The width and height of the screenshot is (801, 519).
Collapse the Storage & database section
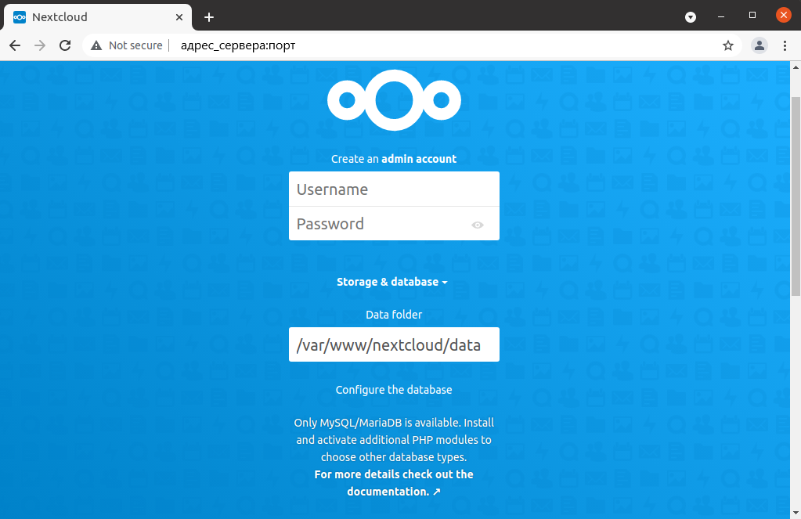(x=391, y=282)
